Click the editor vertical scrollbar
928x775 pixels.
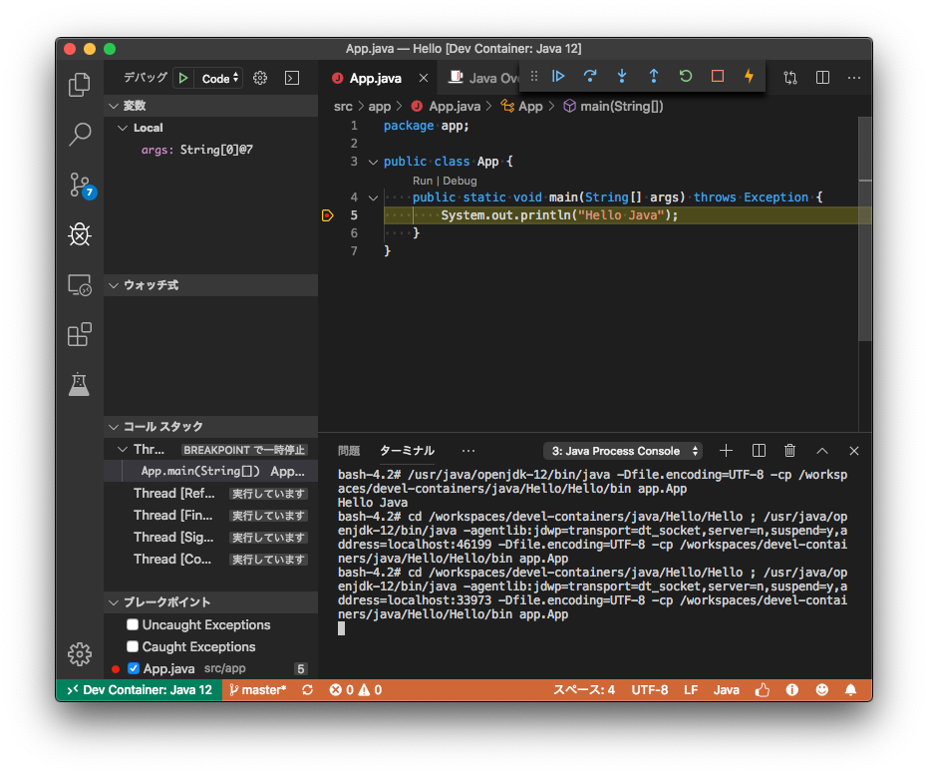tap(864, 228)
